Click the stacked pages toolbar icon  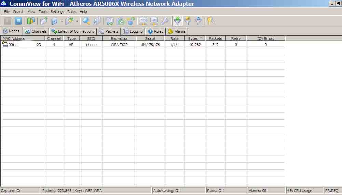[97, 21]
